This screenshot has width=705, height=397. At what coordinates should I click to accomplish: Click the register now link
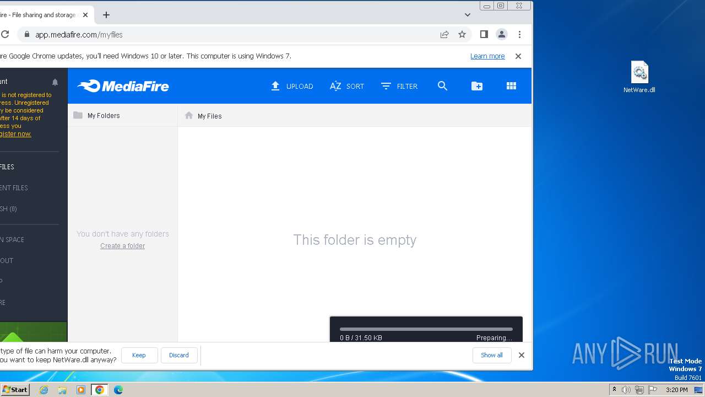[x=15, y=134]
